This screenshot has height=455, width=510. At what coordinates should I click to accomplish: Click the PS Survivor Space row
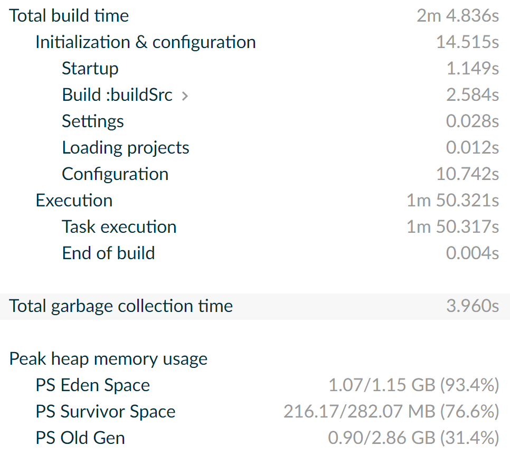[x=106, y=412]
